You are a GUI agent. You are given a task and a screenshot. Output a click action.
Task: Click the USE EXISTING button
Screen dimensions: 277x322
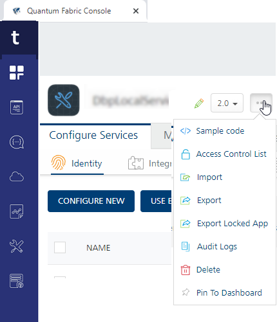pos(157,201)
